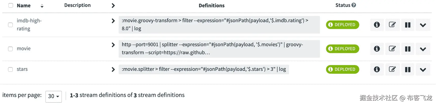Image resolution: width=436 pixels, height=105 pixels.
Task: Expand all definitions via header chevron
Action: [113, 6]
